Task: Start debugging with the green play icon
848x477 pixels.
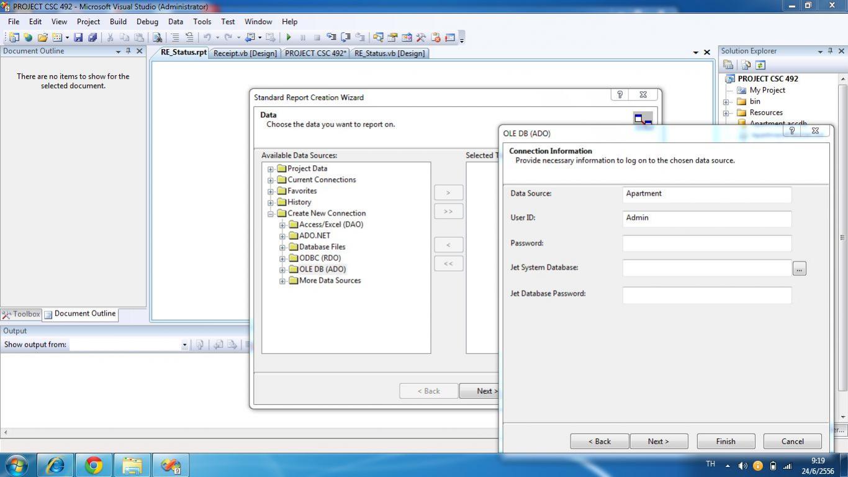Action: coord(289,37)
